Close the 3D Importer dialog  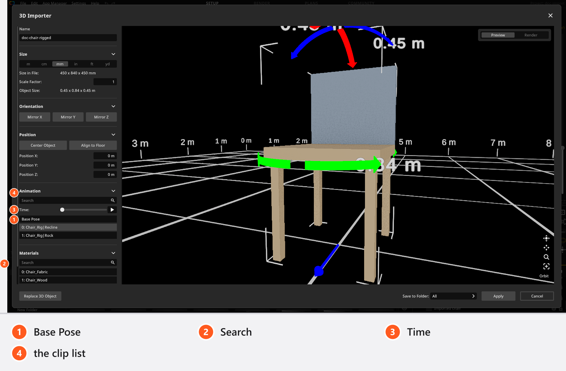tap(550, 15)
